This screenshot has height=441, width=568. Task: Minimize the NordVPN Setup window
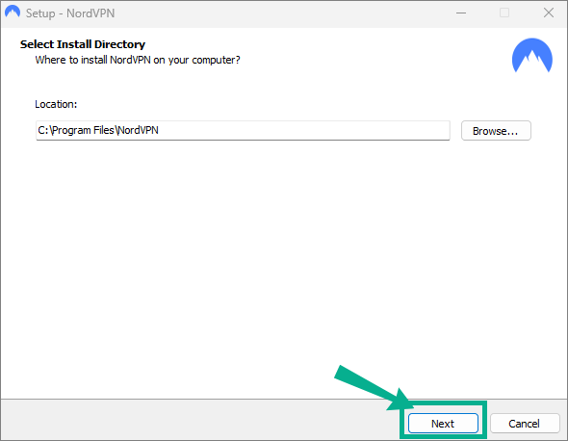(x=461, y=13)
